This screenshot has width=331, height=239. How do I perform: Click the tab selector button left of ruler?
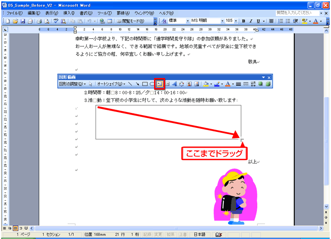click(5, 30)
